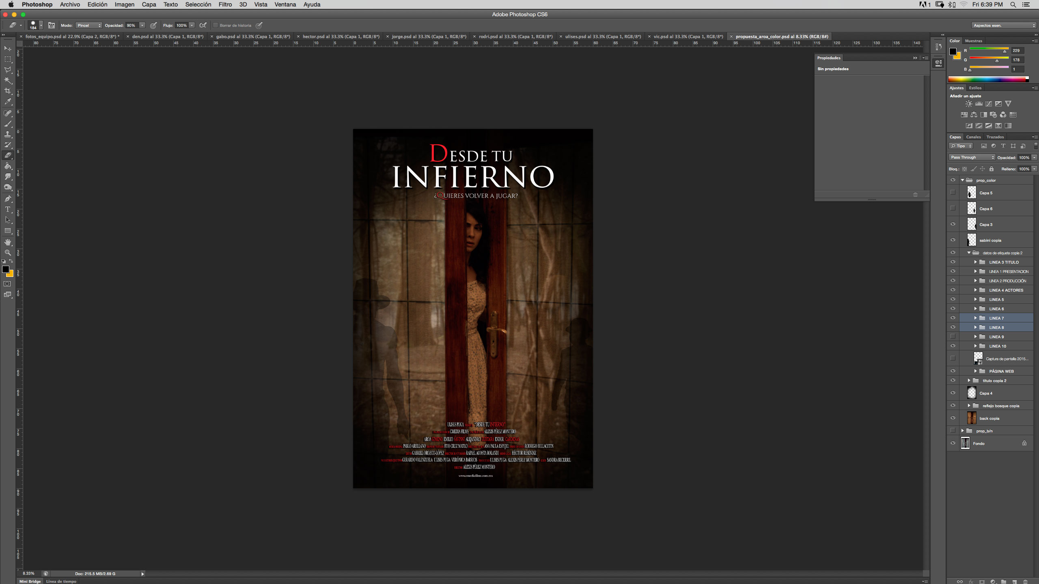Switch to the Canales tab
This screenshot has width=1039, height=584.
click(973, 137)
